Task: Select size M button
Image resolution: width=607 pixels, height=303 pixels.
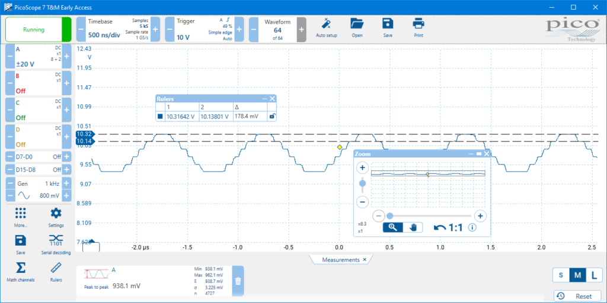Action: (x=577, y=276)
